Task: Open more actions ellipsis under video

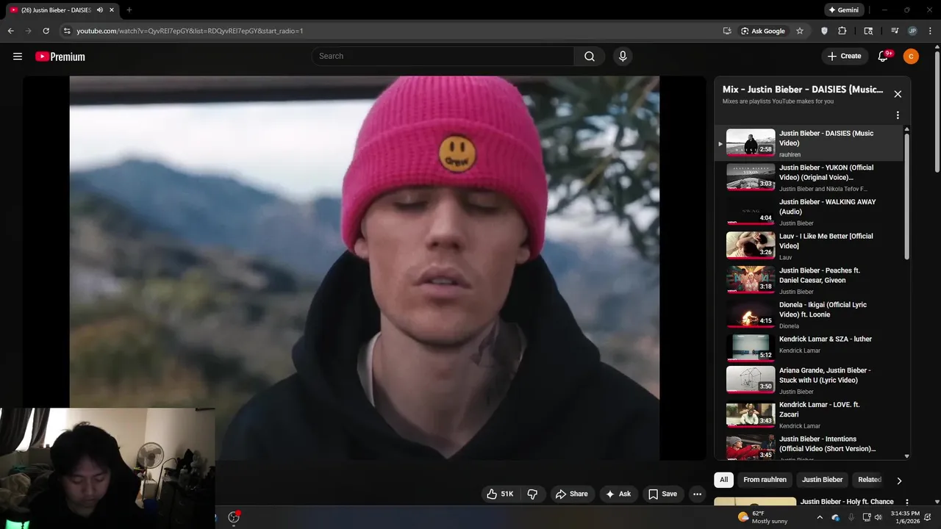Action: (x=697, y=494)
